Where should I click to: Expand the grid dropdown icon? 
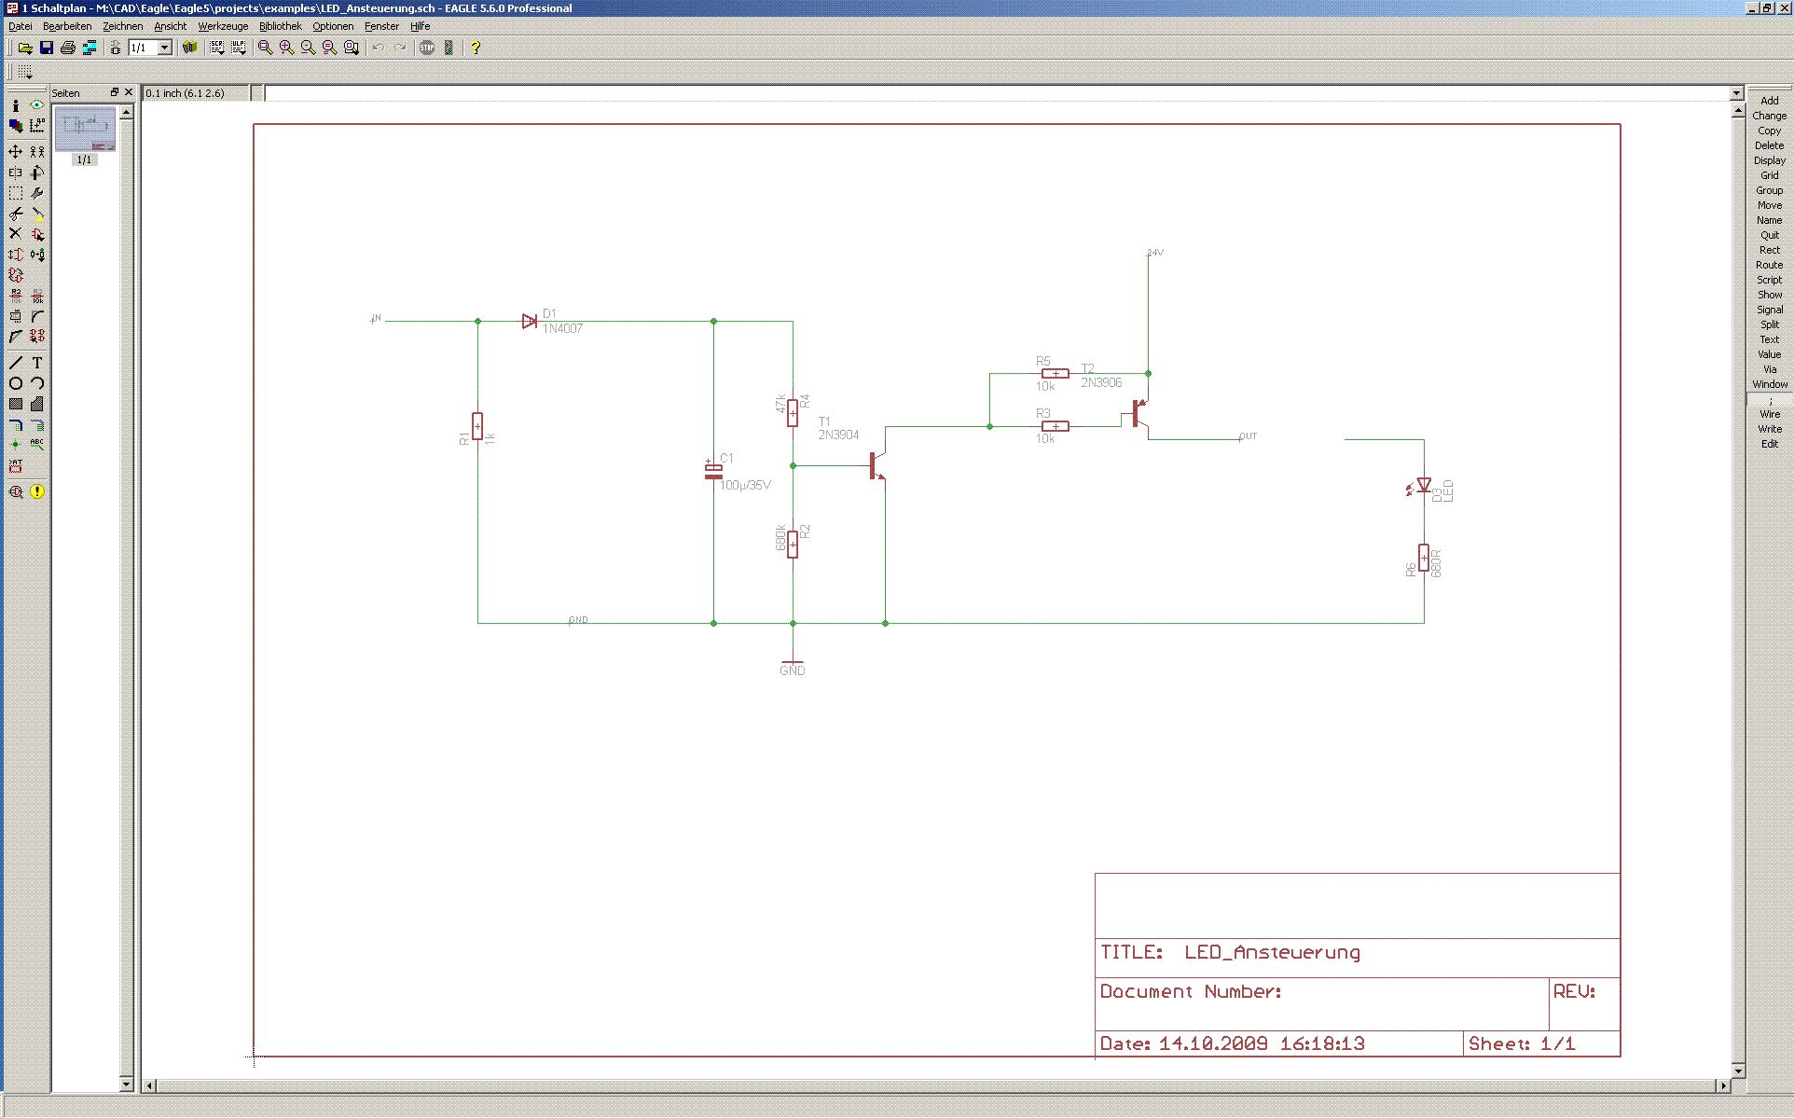(24, 72)
